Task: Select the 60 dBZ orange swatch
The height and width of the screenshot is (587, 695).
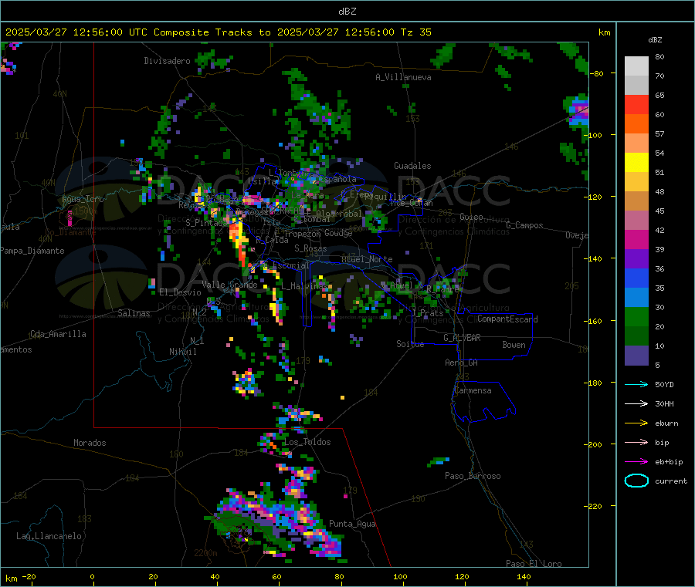Action: coord(636,124)
